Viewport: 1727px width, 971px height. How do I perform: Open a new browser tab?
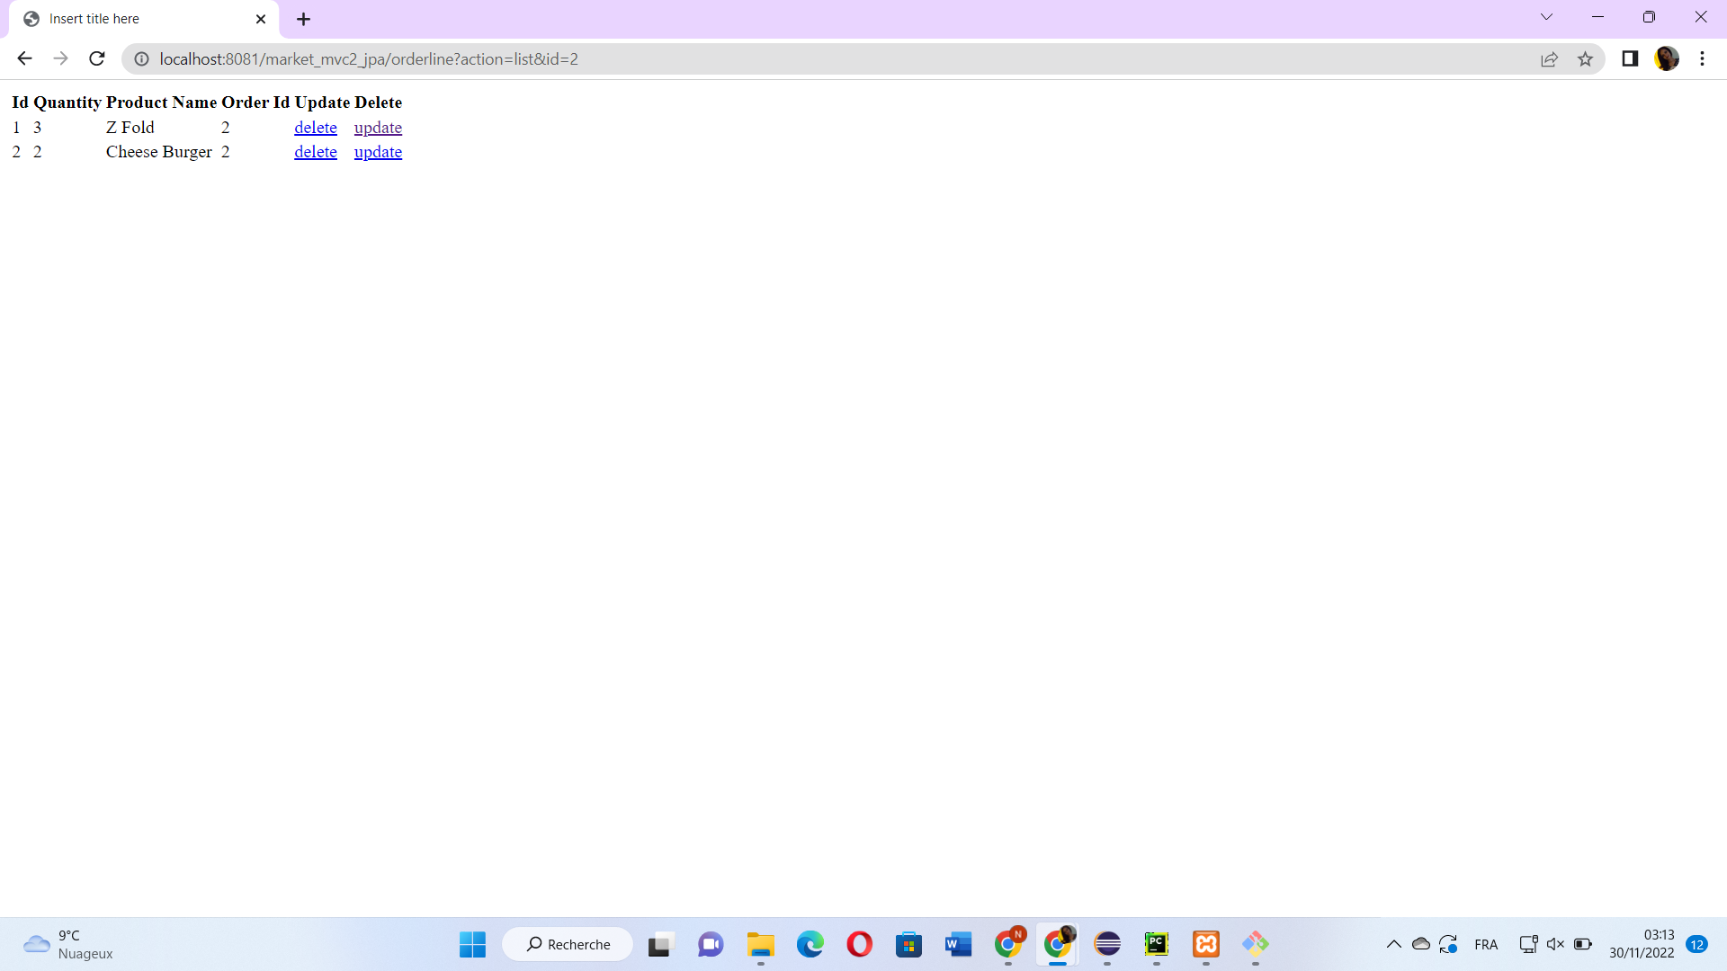303,19
